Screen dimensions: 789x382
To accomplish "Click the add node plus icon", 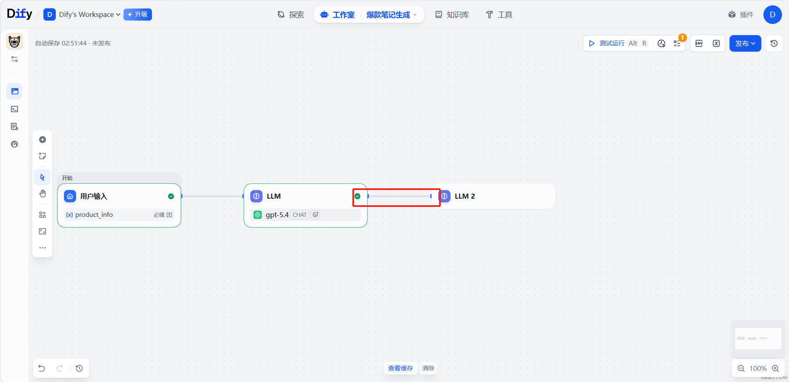I will coord(43,140).
